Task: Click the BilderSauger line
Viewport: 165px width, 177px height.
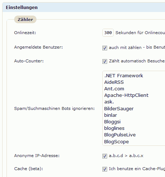Action: coord(119,108)
